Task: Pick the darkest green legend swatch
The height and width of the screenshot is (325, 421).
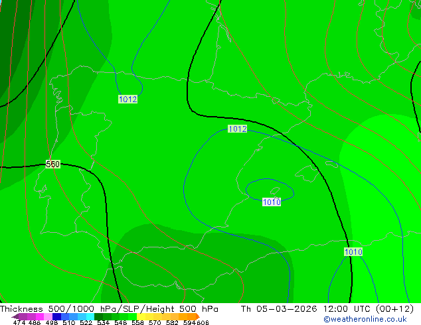Action: pos(98,316)
